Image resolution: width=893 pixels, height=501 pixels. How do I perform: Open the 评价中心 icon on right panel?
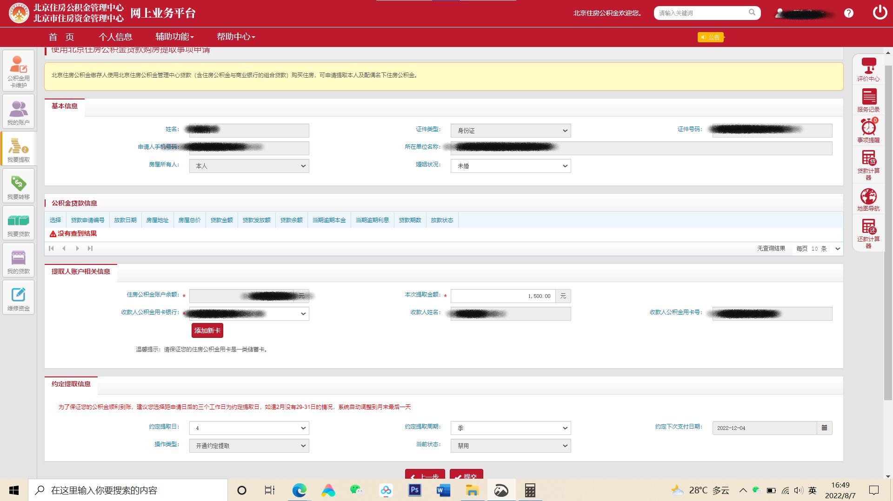pos(868,69)
